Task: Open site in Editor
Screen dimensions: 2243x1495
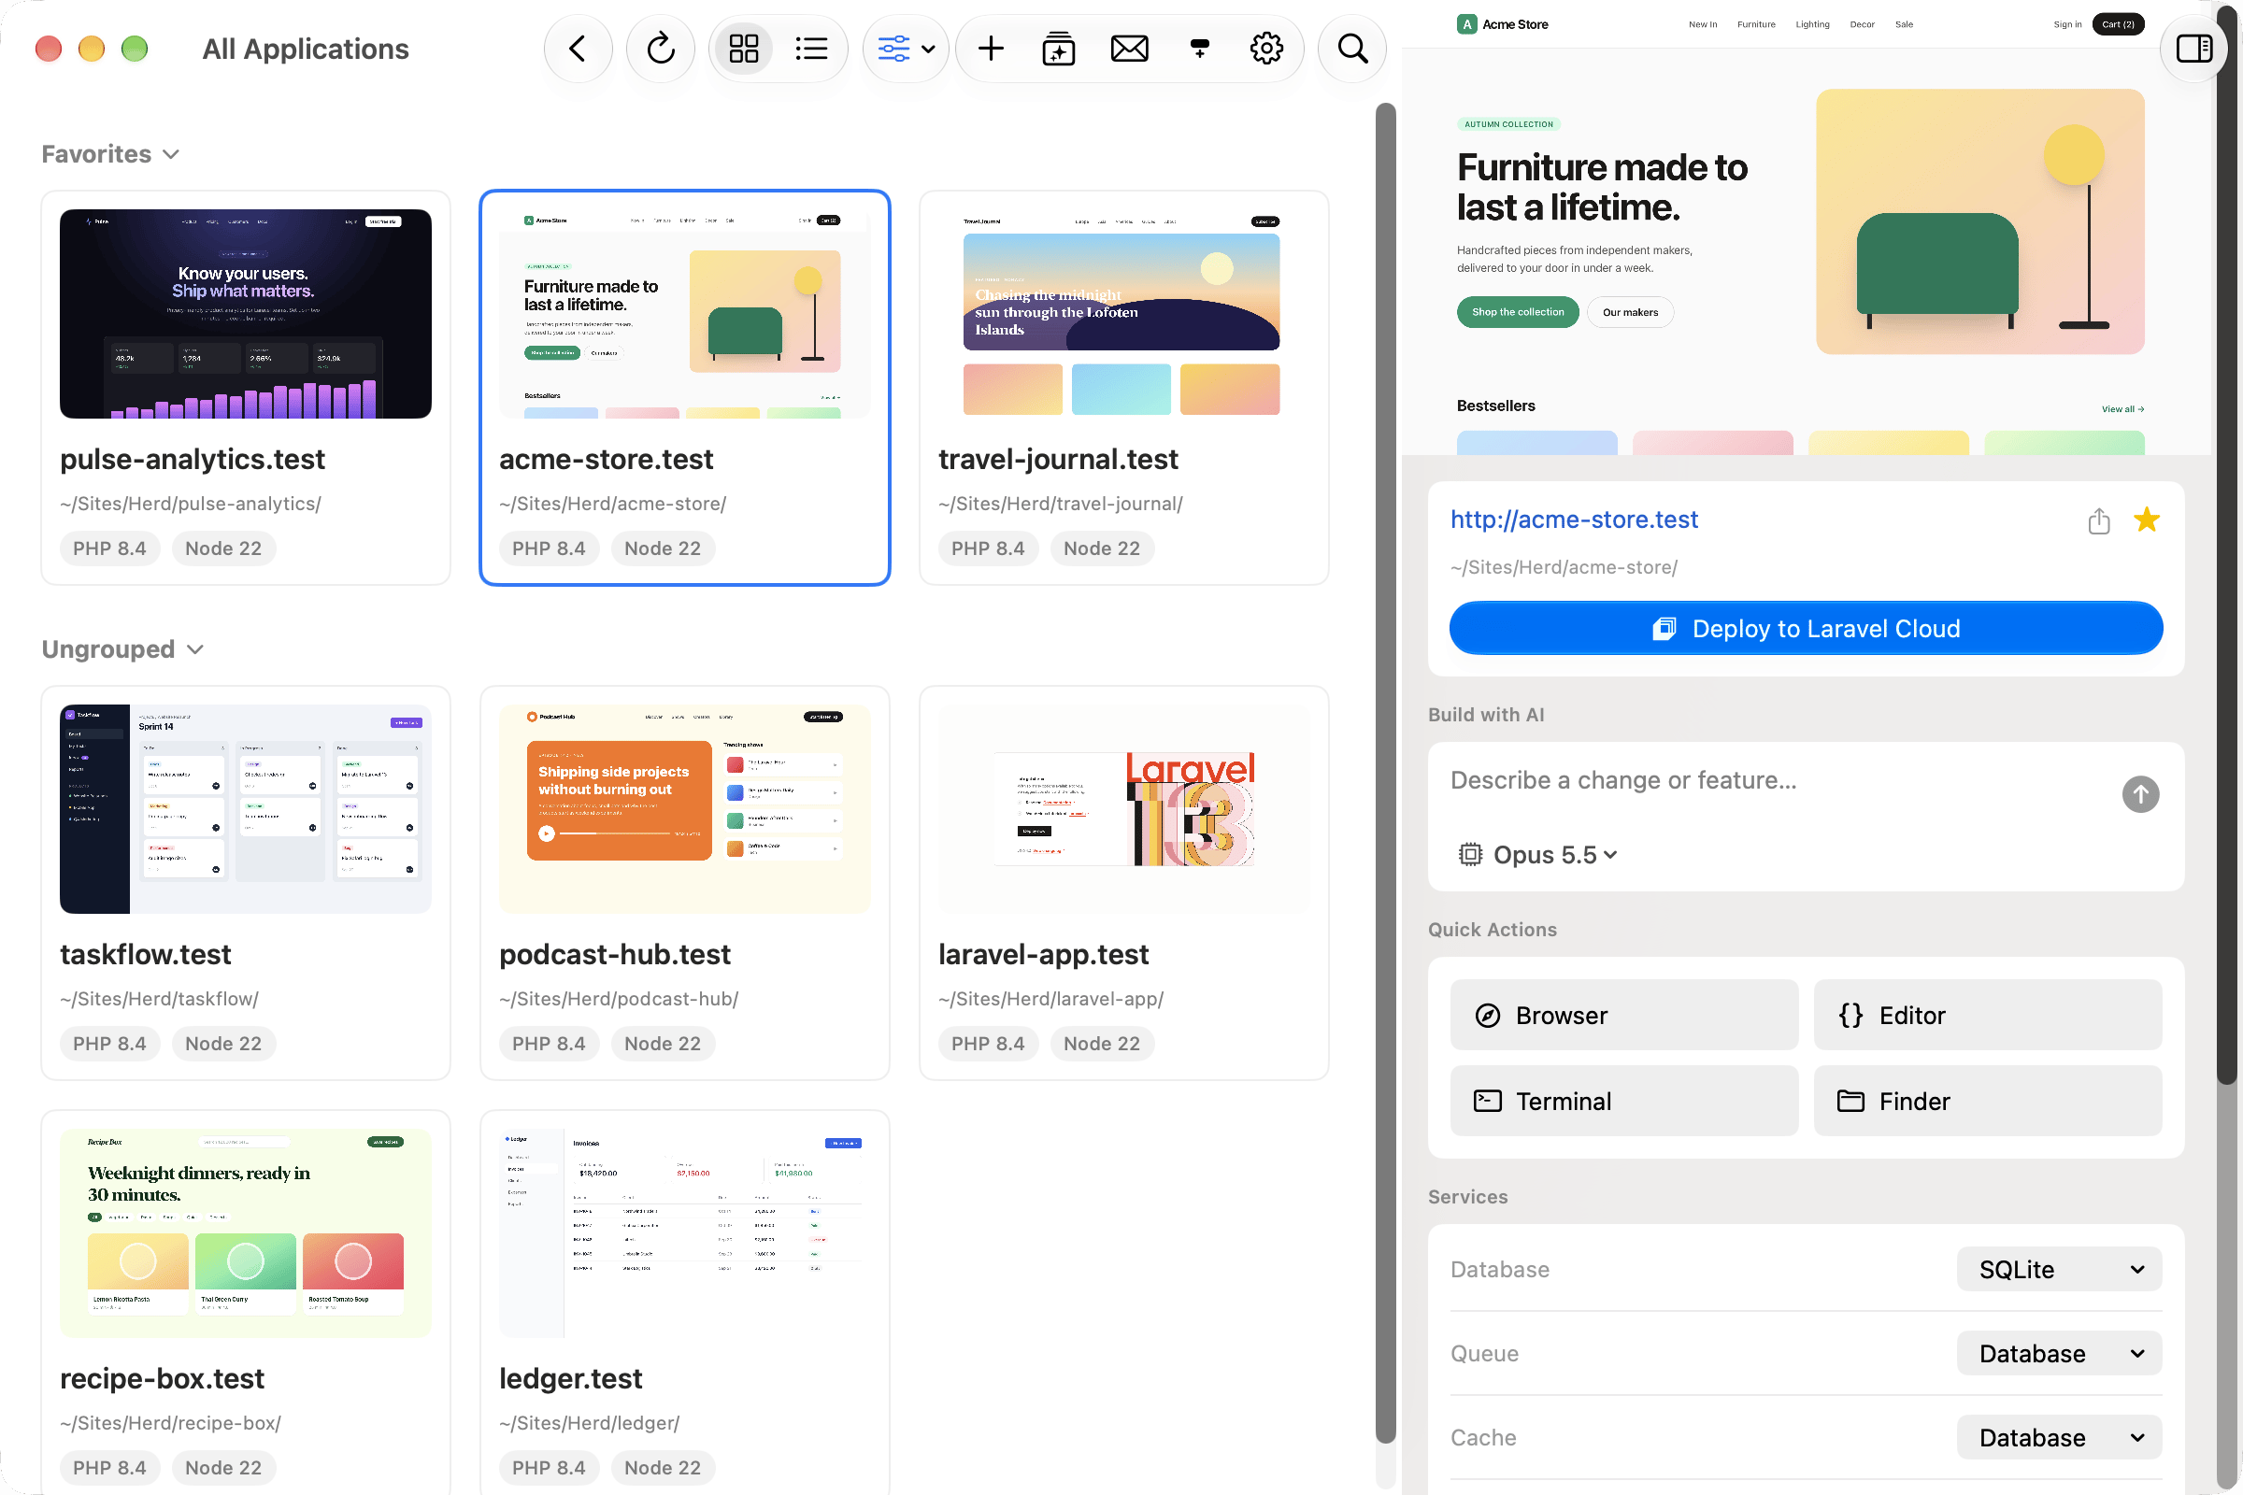Action: (x=1988, y=1016)
